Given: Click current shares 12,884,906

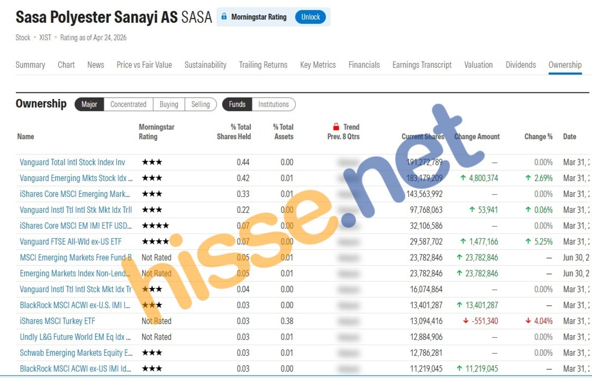Looking at the screenshot, I should click(x=425, y=337).
